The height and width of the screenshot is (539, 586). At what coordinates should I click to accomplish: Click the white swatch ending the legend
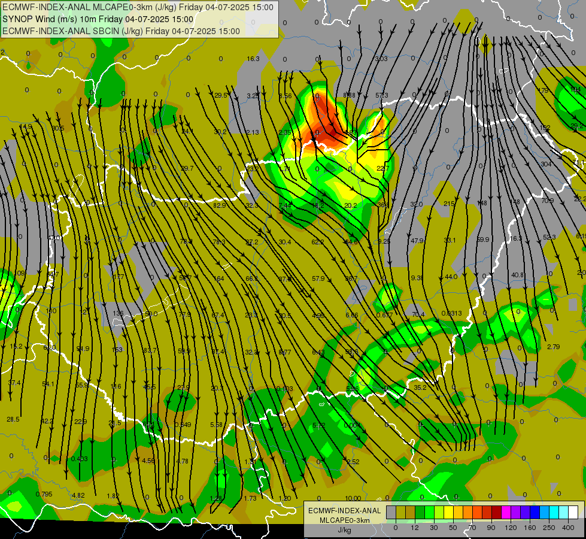pyautogui.click(x=573, y=512)
